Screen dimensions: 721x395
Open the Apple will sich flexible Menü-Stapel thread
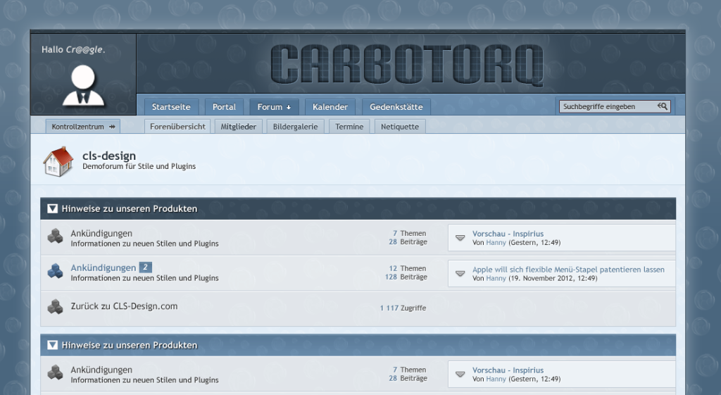[568, 269]
